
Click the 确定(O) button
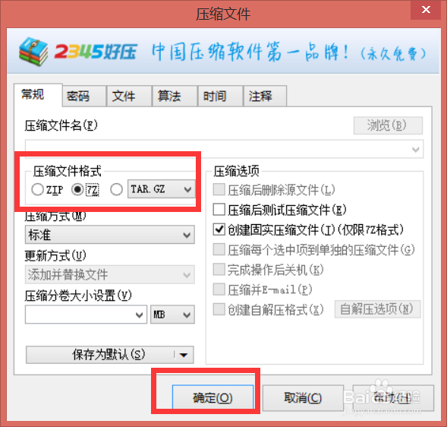pyautogui.click(x=212, y=397)
